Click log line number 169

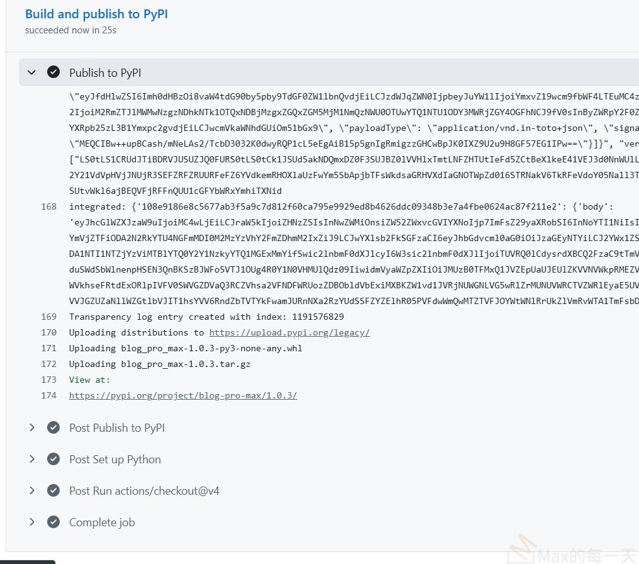coord(48,317)
